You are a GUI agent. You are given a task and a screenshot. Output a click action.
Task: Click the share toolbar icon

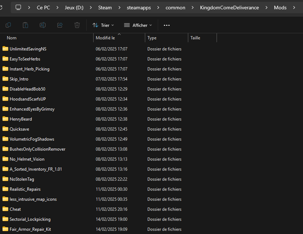(x=60, y=25)
